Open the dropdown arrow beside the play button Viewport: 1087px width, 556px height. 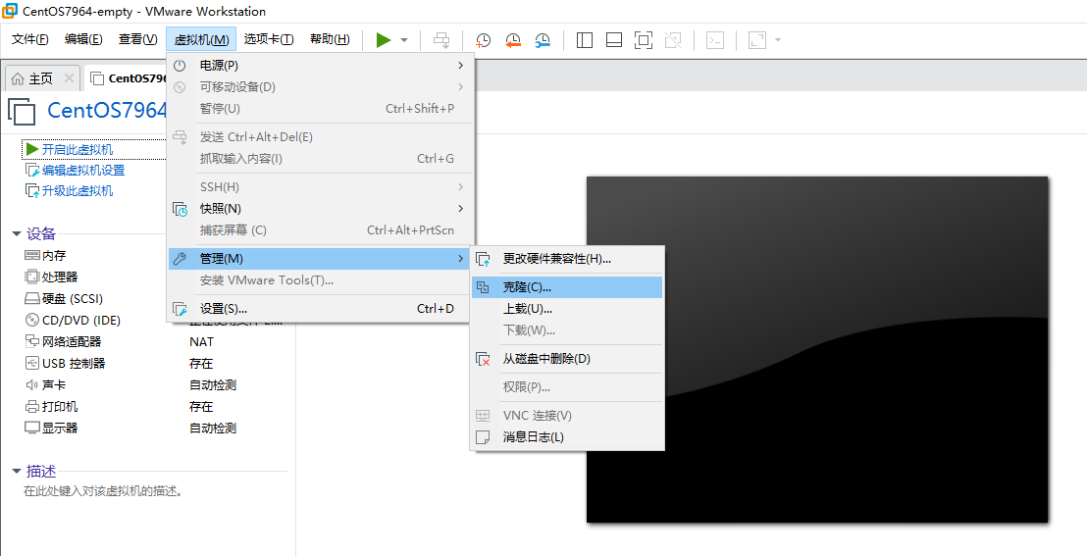(404, 40)
